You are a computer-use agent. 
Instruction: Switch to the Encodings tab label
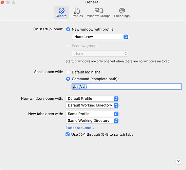[x=122, y=16]
